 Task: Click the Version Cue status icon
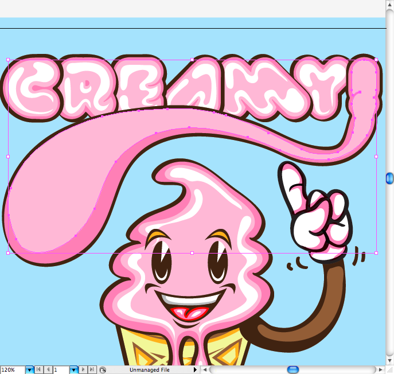pos(102,370)
